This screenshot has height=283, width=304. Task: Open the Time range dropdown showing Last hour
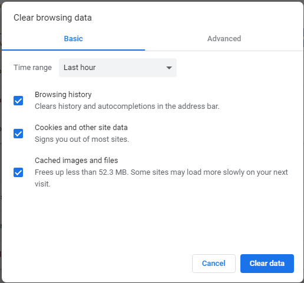point(118,68)
